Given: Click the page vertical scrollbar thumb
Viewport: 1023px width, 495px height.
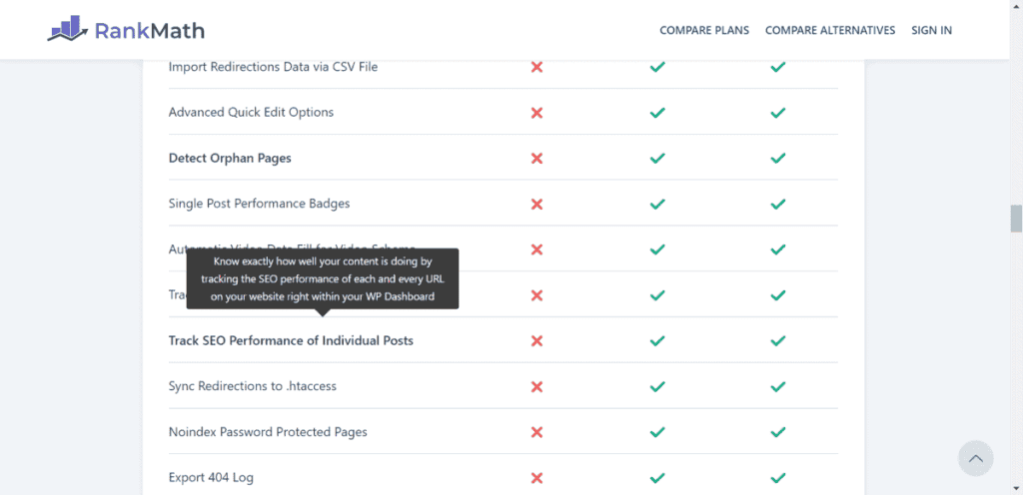Looking at the screenshot, I should coord(1016,219).
